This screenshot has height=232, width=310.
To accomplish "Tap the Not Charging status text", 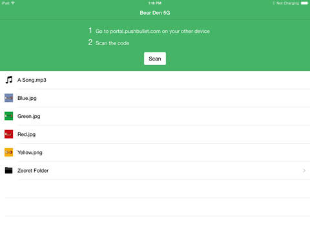I will (x=287, y=3).
